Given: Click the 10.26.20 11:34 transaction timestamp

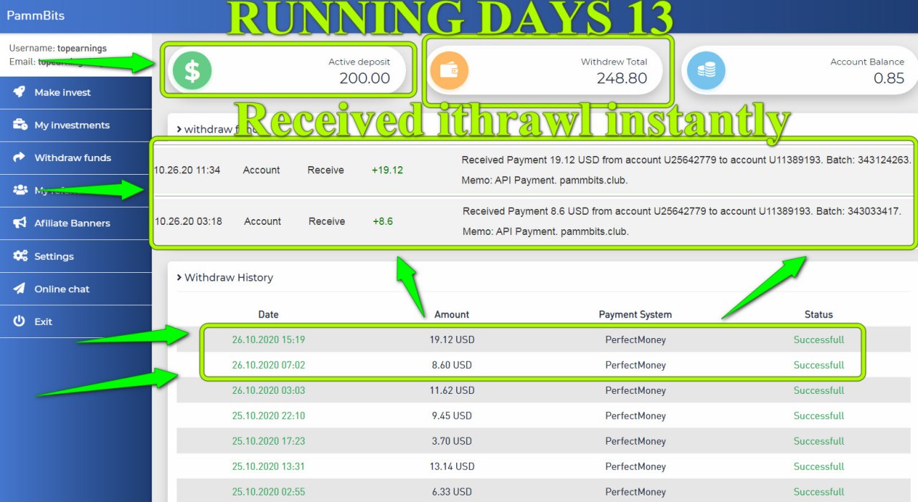Looking at the screenshot, I should pyautogui.click(x=187, y=170).
